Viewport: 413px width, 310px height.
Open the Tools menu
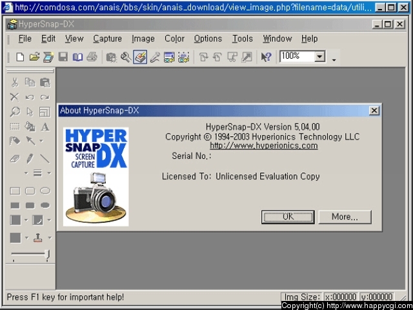point(243,39)
